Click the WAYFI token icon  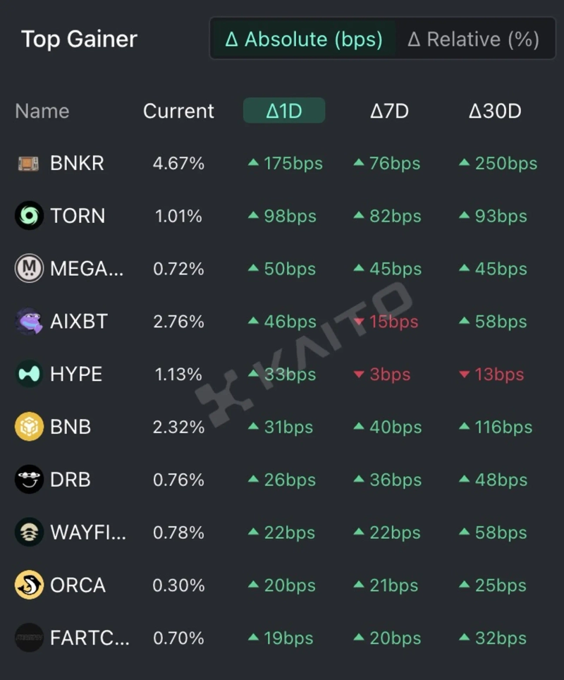click(29, 533)
